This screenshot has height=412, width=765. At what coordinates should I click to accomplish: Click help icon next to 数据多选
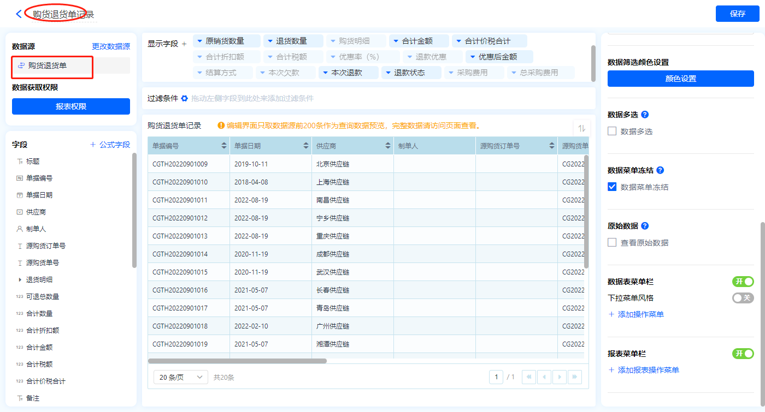(x=645, y=115)
